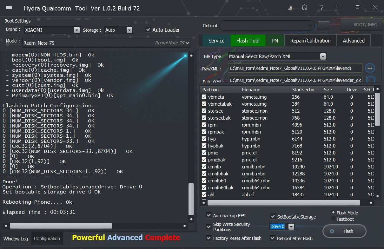
Task: Click start sector 18432 of abl
Action: click(298, 194)
